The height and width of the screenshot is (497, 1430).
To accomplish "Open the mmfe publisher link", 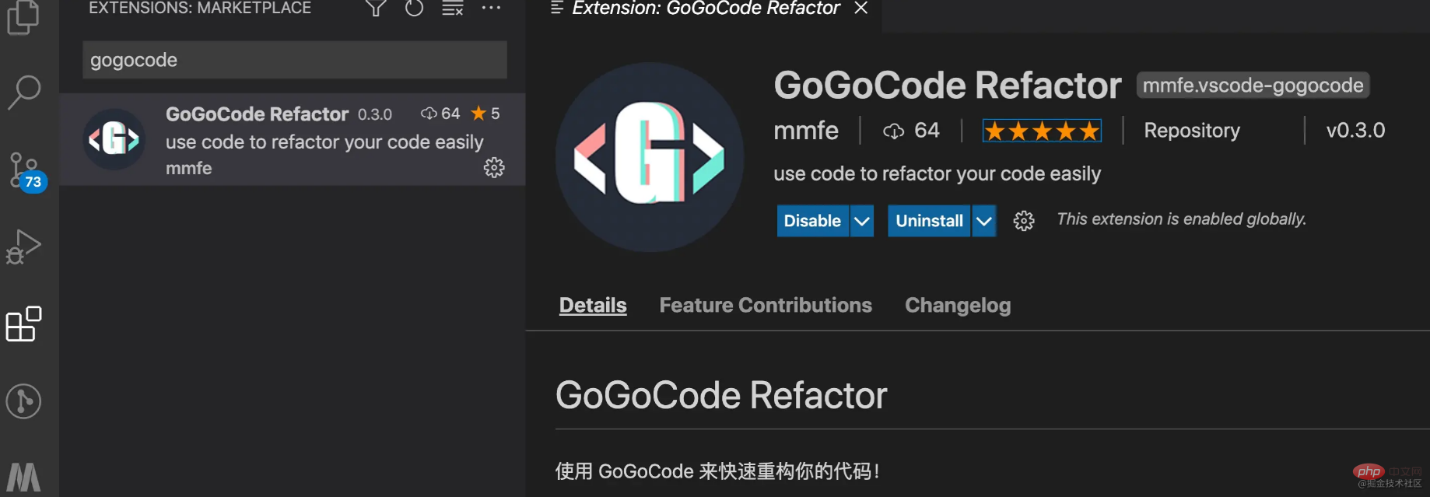I will coord(806,131).
